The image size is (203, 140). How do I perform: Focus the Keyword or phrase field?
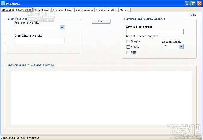(x=155, y=32)
